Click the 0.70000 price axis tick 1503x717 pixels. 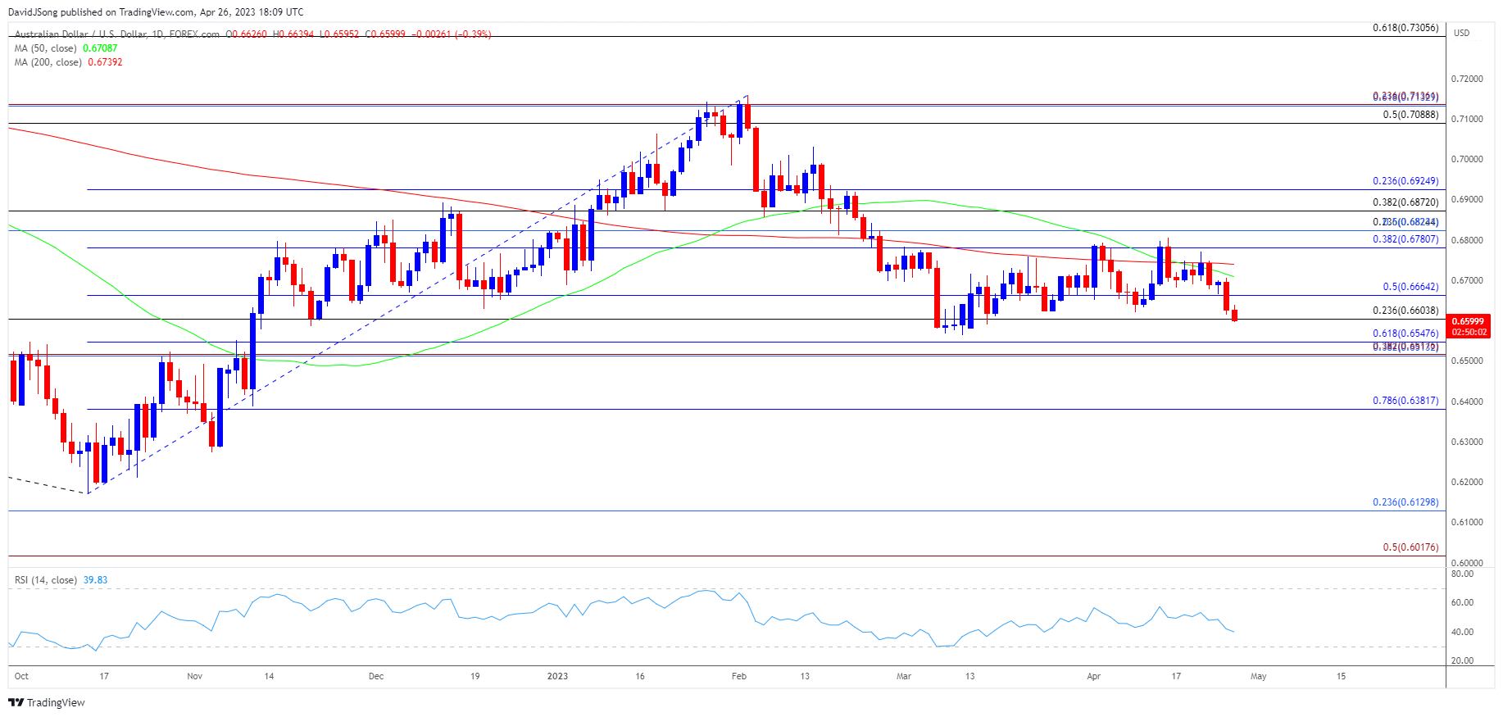point(1467,159)
